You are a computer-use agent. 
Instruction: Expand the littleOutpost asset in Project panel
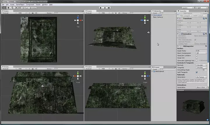[152, 71]
